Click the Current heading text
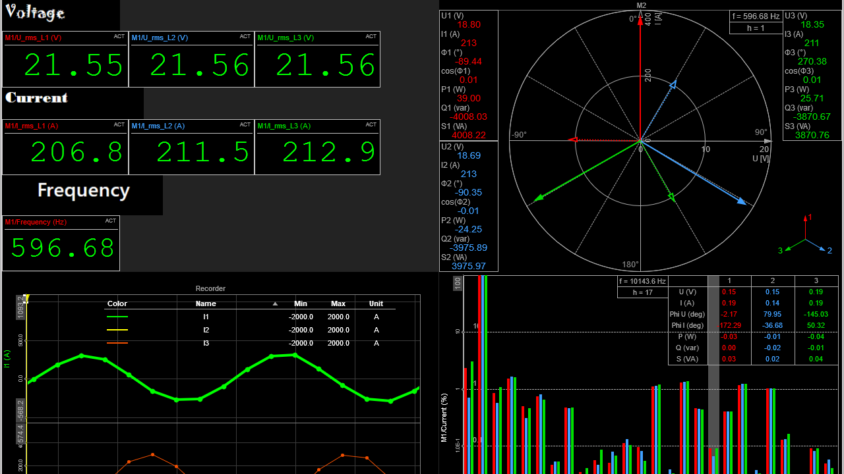Image resolution: width=844 pixels, height=474 pixels. (x=37, y=97)
